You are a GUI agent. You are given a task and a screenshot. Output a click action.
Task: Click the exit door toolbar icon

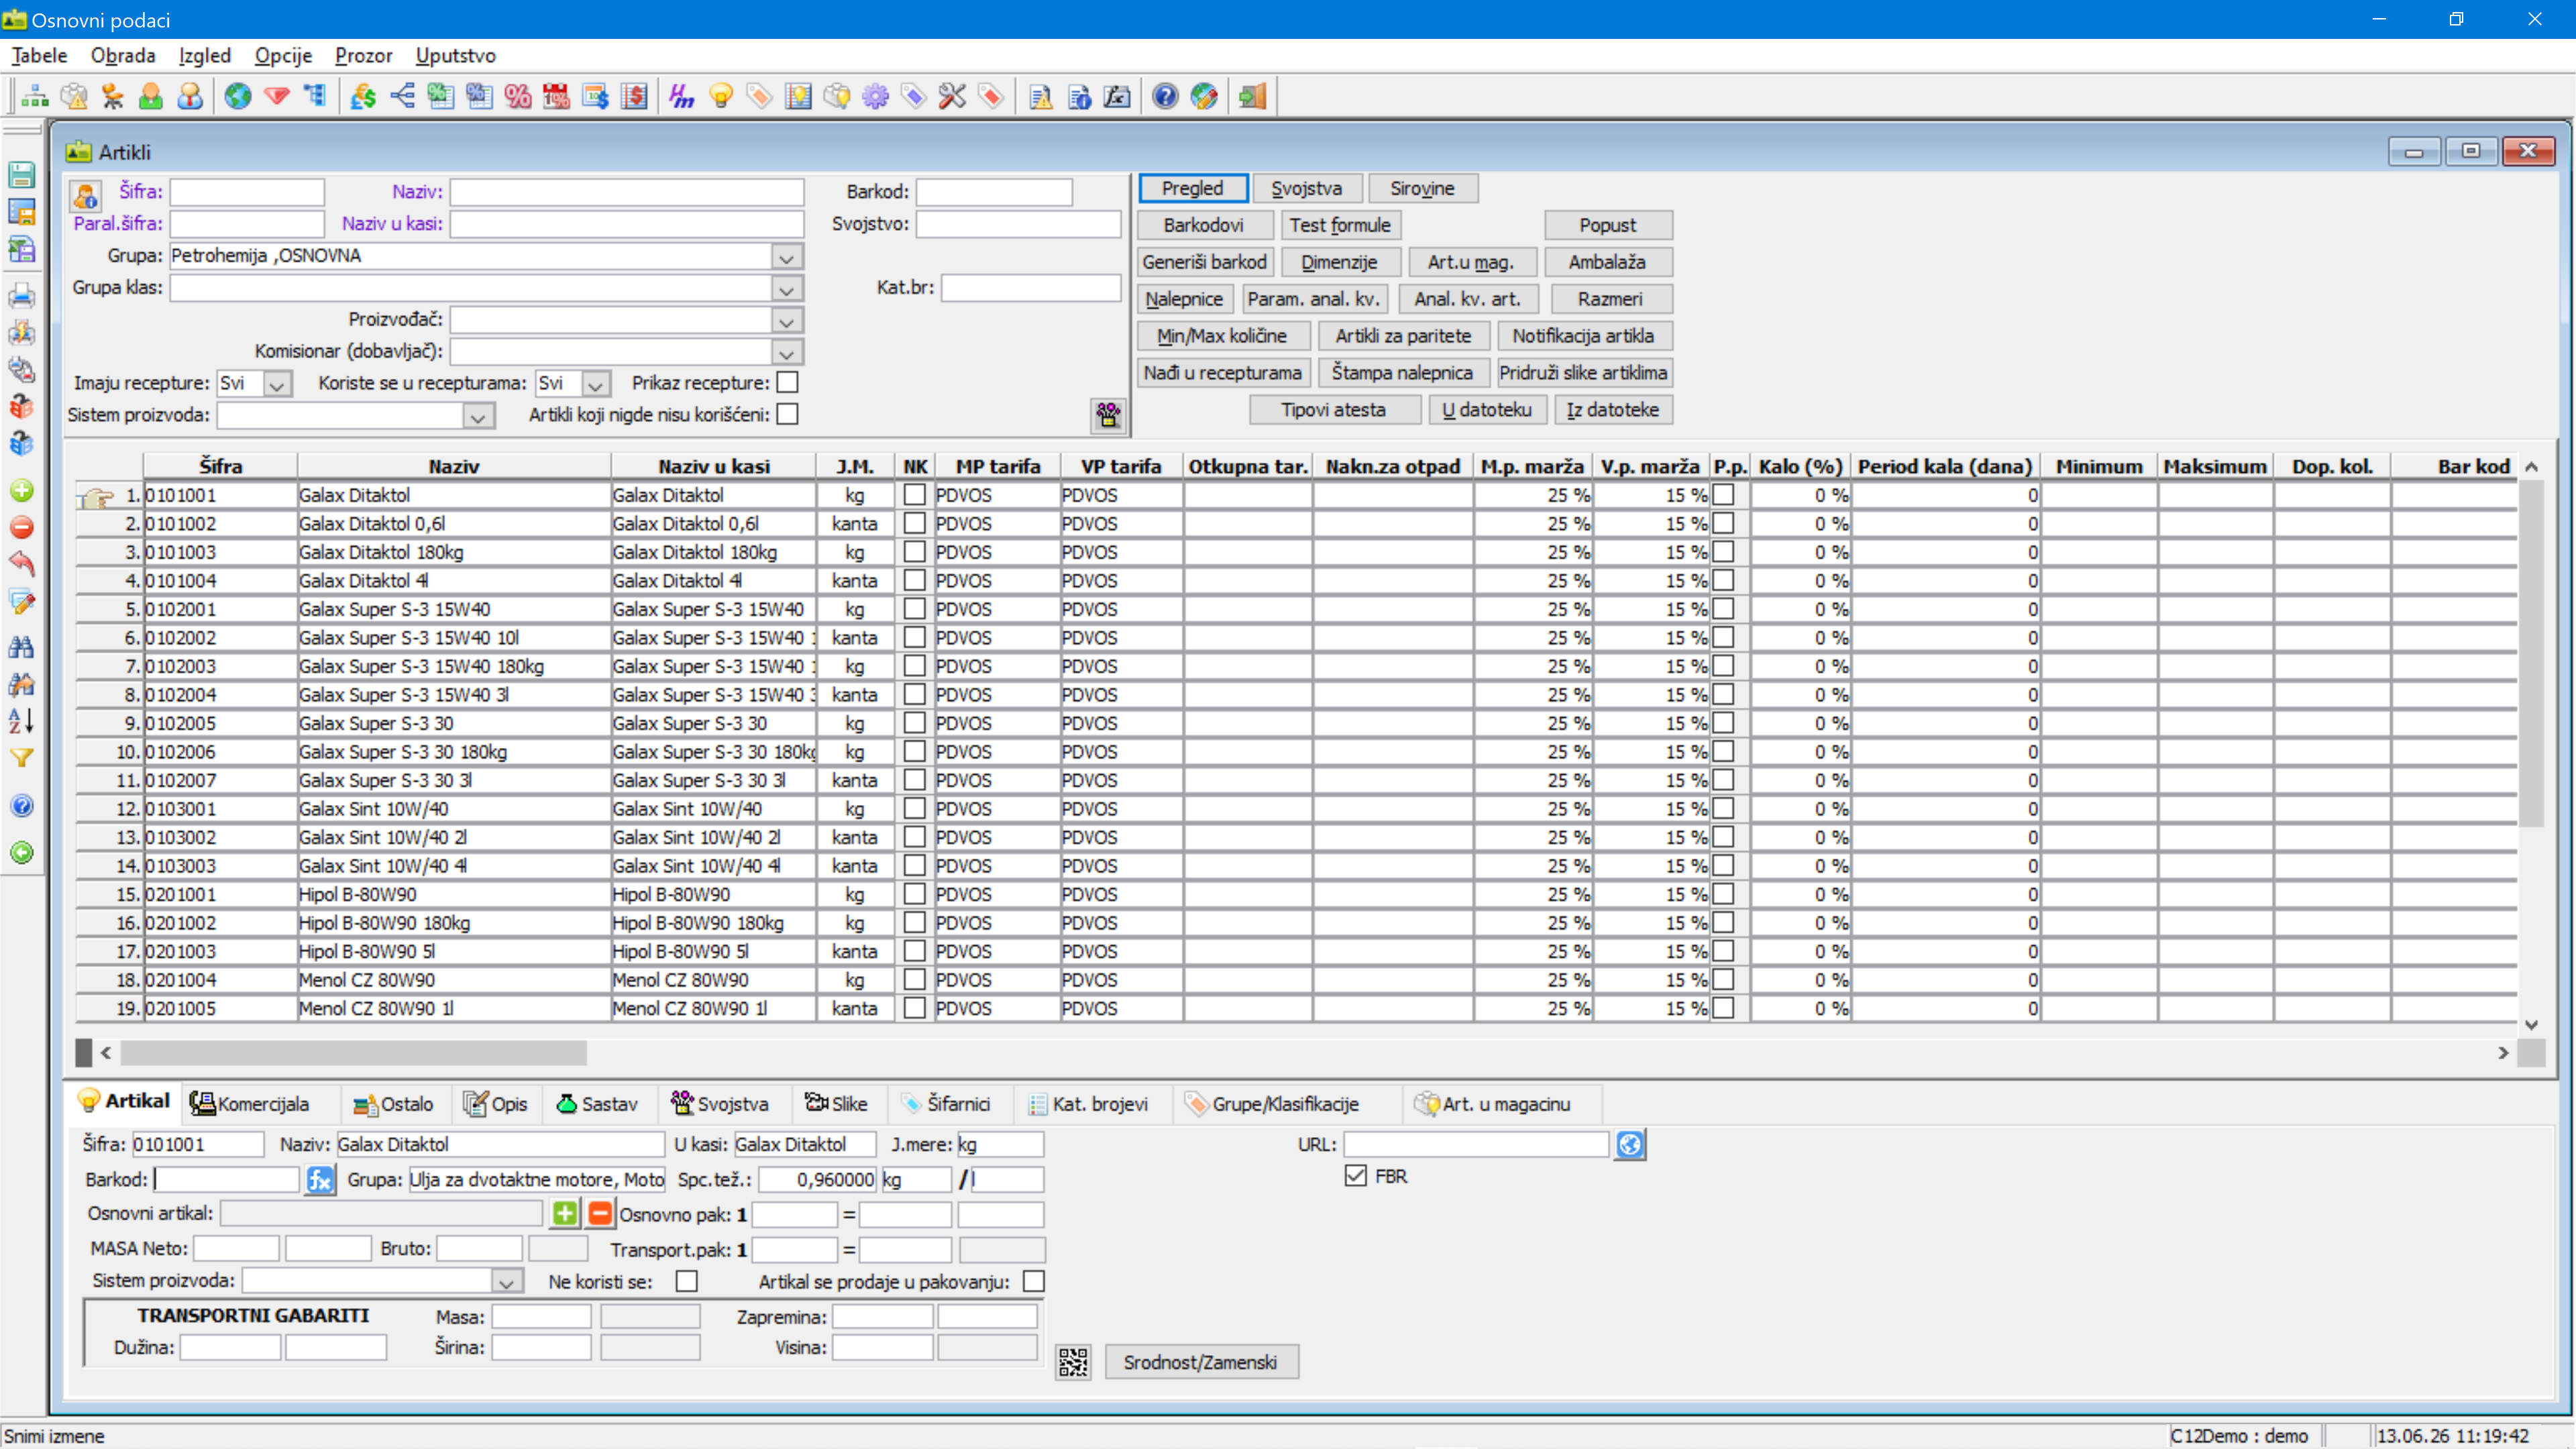click(x=1252, y=96)
